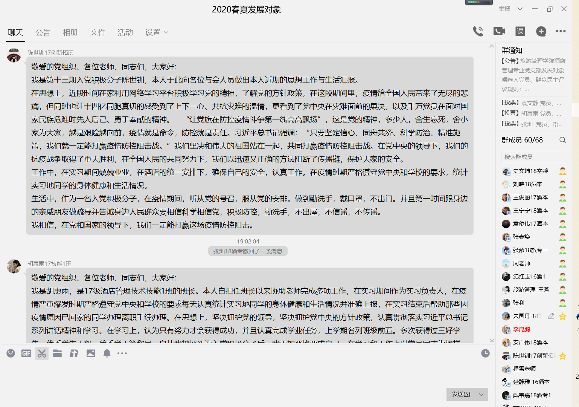Screen dimensions: 579x407
Task: Select the scissors screenshot tool
Action: coord(42,353)
